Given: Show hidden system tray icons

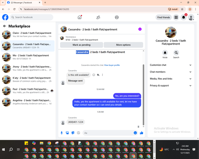Looking at the screenshot, I should point(174,149).
